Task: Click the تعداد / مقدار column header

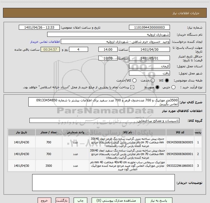Action: click(49, 132)
